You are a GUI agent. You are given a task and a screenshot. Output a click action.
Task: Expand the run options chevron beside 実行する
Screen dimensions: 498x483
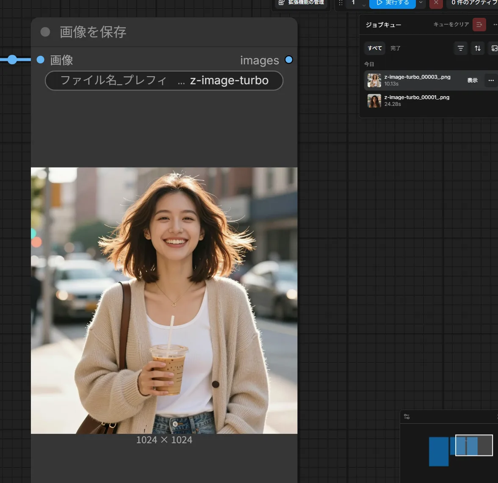tap(421, 3)
